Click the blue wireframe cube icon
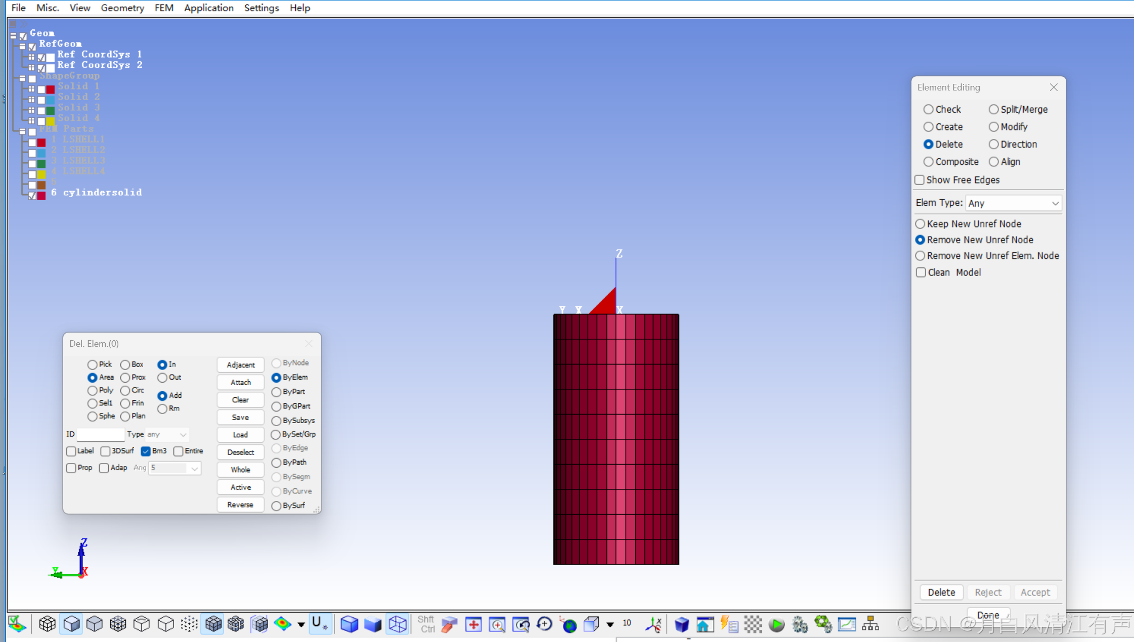The image size is (1134, 642). pyautogui.click(x=398, y=624)
